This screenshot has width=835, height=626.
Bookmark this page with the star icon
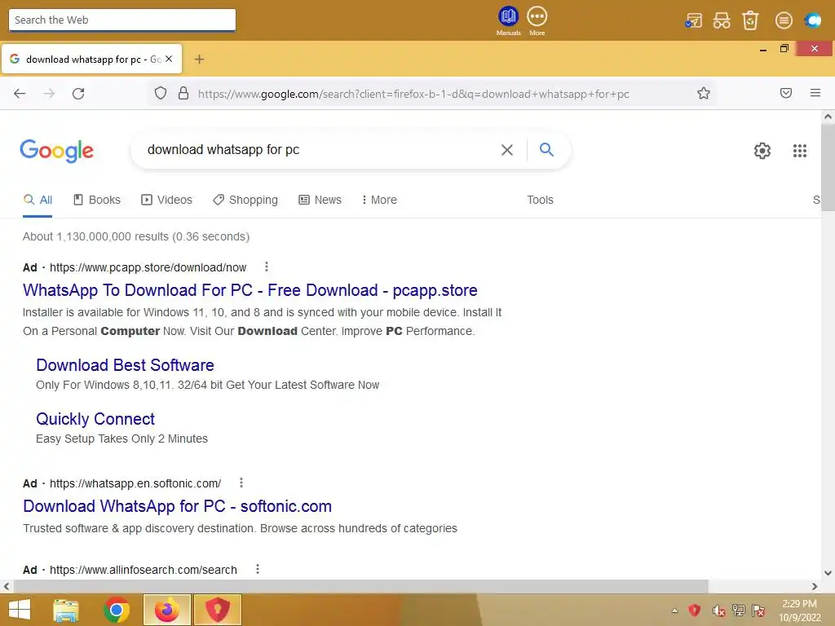704,94
